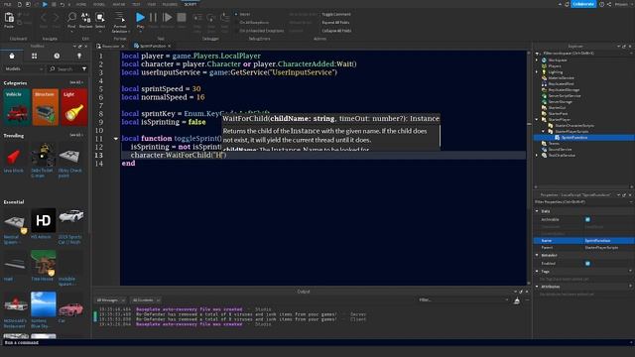This screenshot has width=635, height=357.
Task: Start the game with the Play button
Action: click(x=140, y=18)
